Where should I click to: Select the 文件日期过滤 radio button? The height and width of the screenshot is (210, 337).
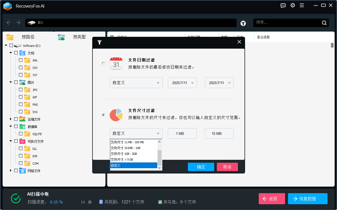[x=103, y=63]
